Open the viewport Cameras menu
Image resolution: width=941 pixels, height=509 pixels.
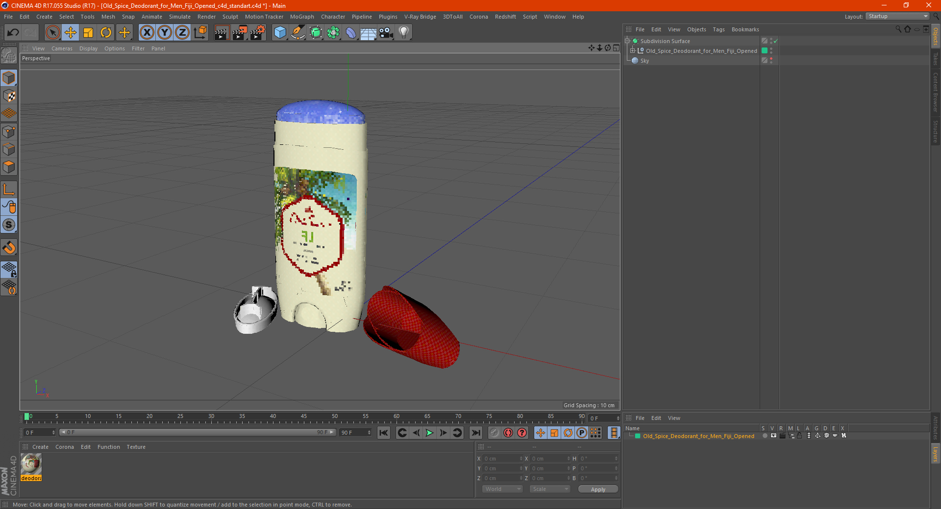tap(62, 48)
